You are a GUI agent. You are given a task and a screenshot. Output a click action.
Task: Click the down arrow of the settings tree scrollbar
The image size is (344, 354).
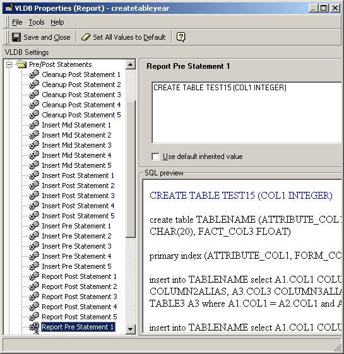click(130, 329)
